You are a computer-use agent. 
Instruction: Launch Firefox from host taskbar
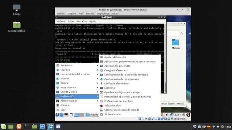[19, 126]
